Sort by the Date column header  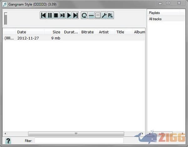[x=30, y=32]
